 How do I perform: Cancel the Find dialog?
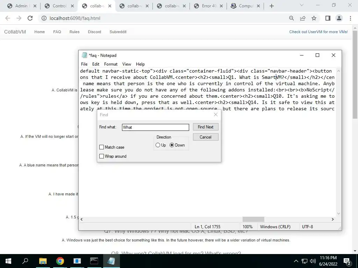206,137
